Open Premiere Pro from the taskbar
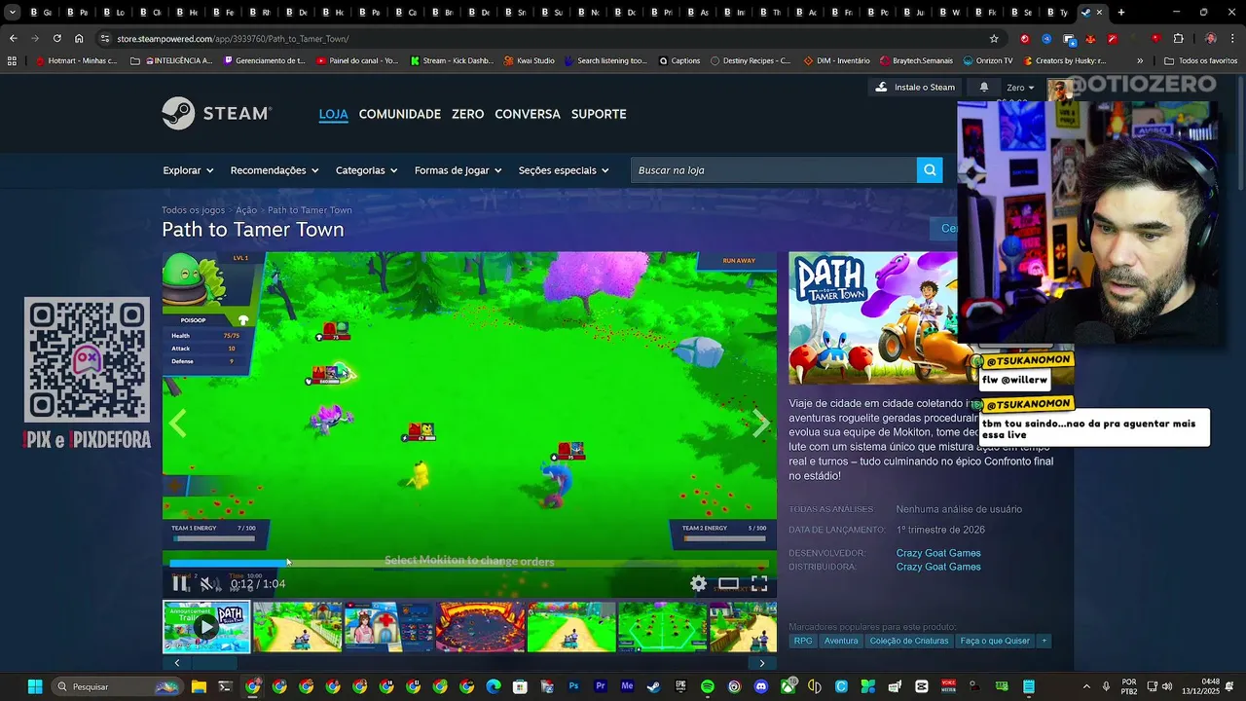Image resolution: width=1246 pixels, height=701 pixels. pos(601,686)
